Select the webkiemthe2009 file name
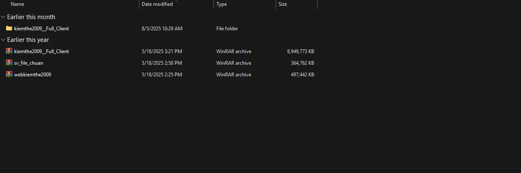 [x=32, y=75]
